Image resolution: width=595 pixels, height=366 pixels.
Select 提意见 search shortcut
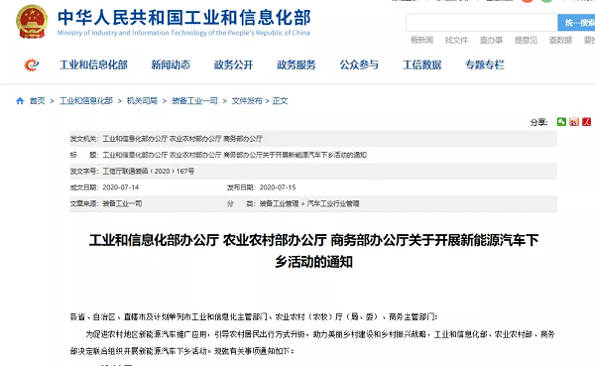(526, 40)
